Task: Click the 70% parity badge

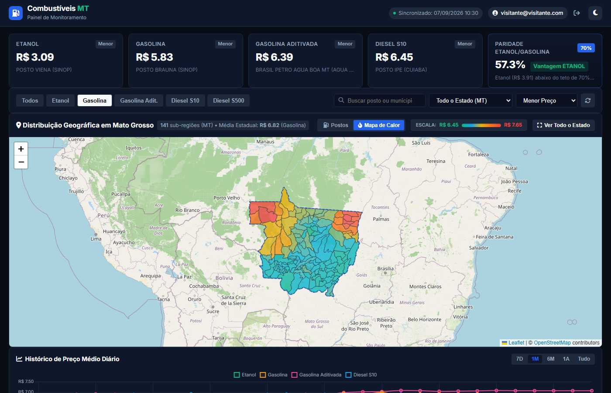Action: (586, 48)
